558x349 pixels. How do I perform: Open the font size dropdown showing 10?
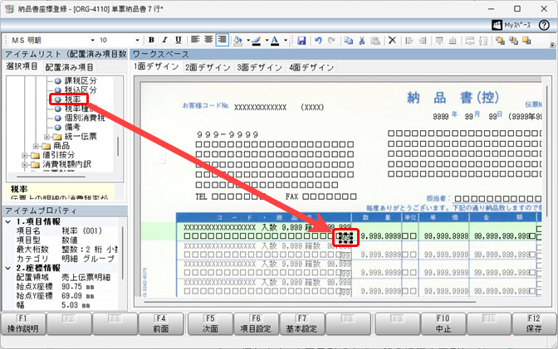click(x=137, y=40)
